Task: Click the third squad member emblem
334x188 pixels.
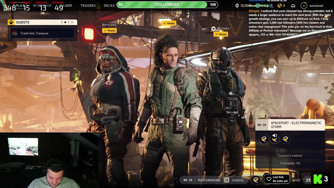Action: click(285, 139)
